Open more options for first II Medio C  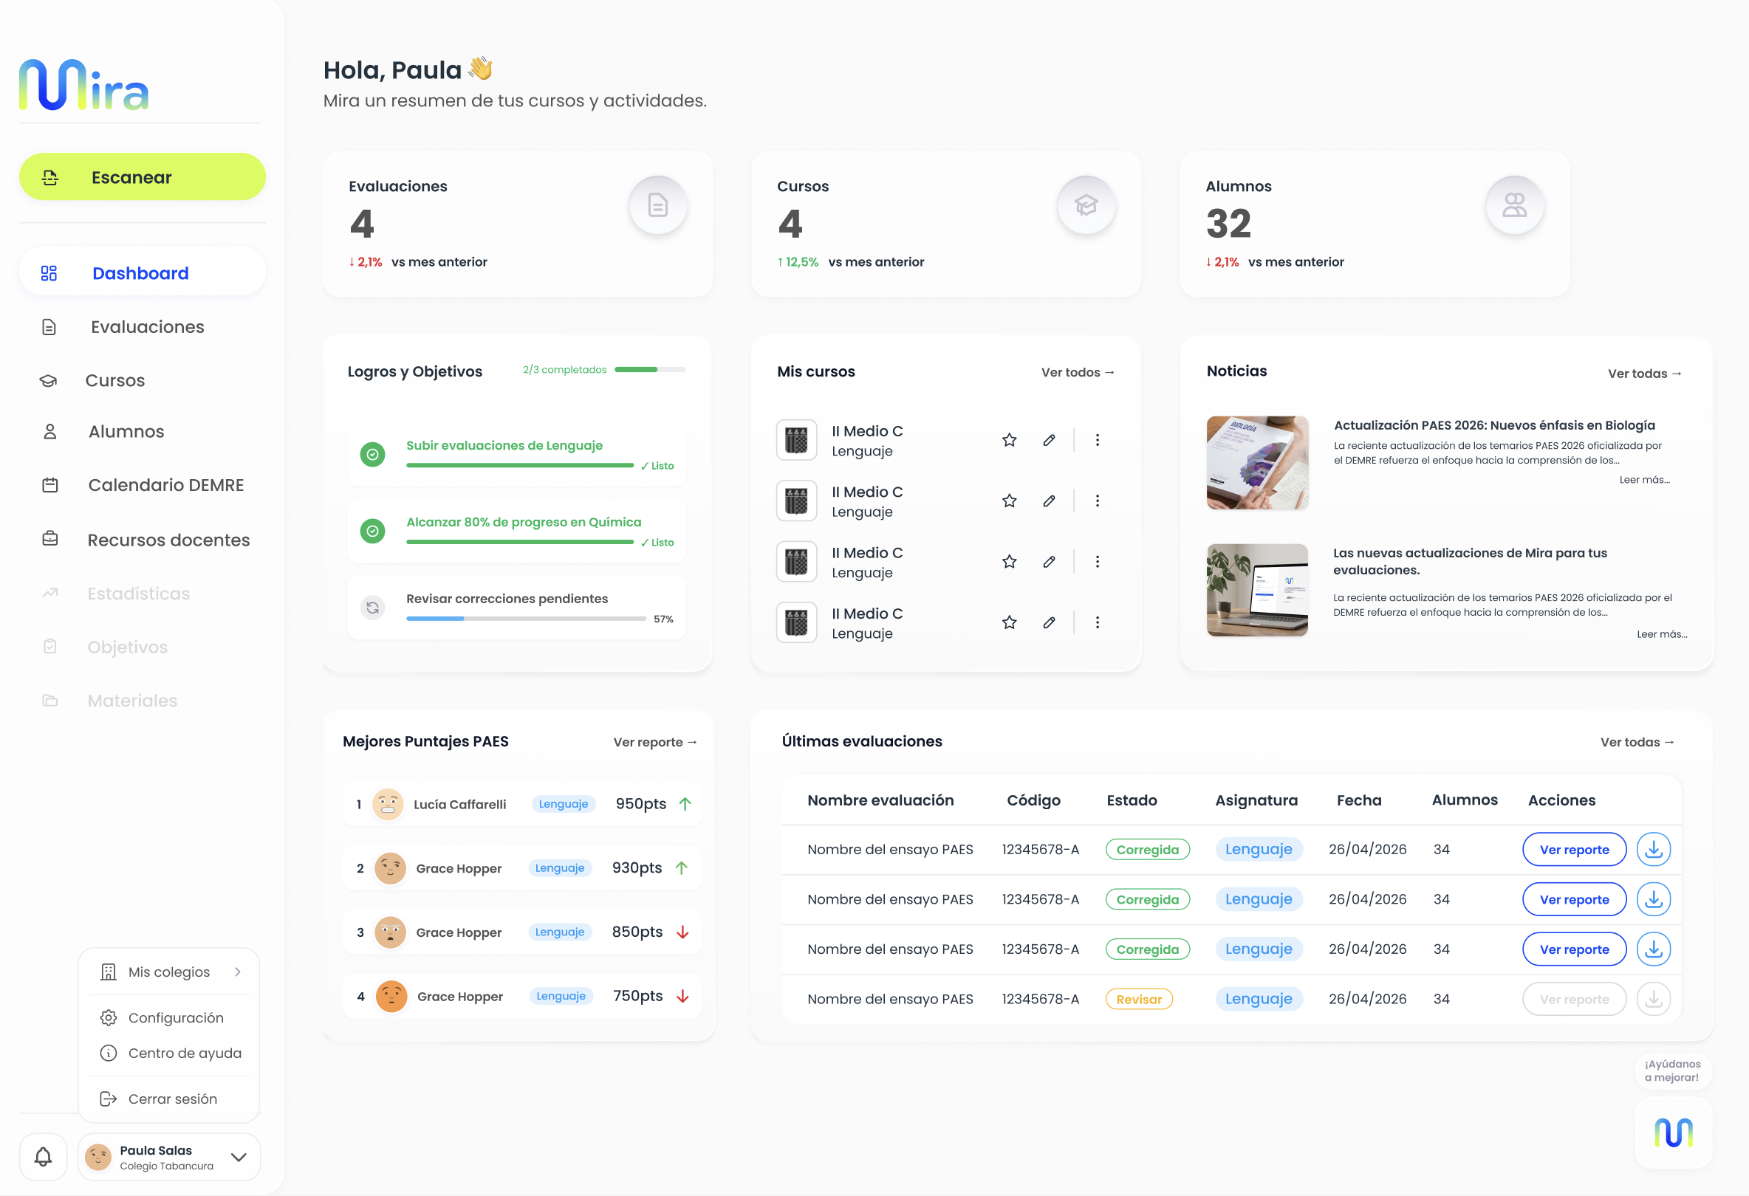(x=1098, y=440)
